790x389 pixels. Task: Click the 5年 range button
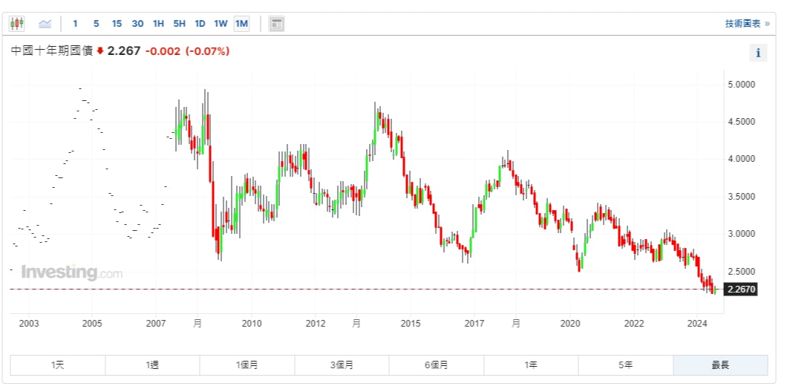tap(626, 365)
